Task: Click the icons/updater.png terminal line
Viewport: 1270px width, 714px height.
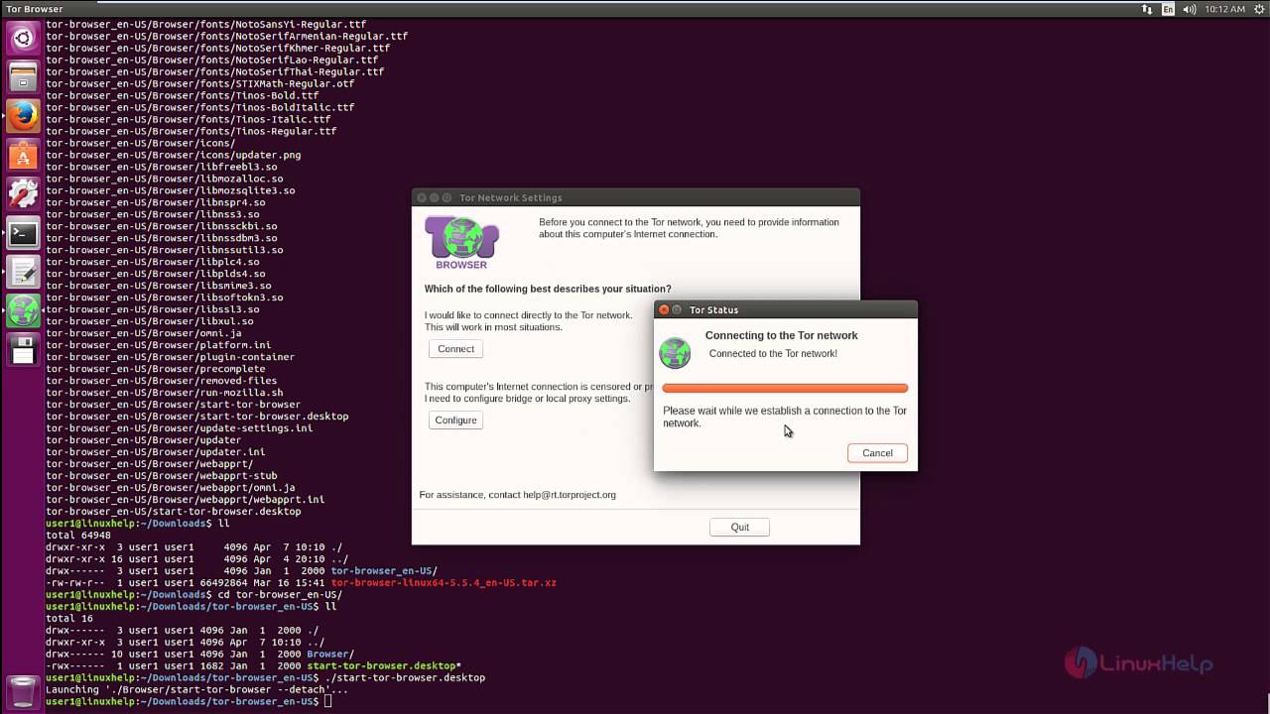Action: point(173,155)
